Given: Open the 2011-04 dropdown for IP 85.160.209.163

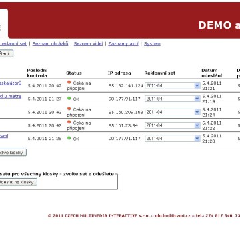Looking at the screenshot, I should tap(173, 112).
